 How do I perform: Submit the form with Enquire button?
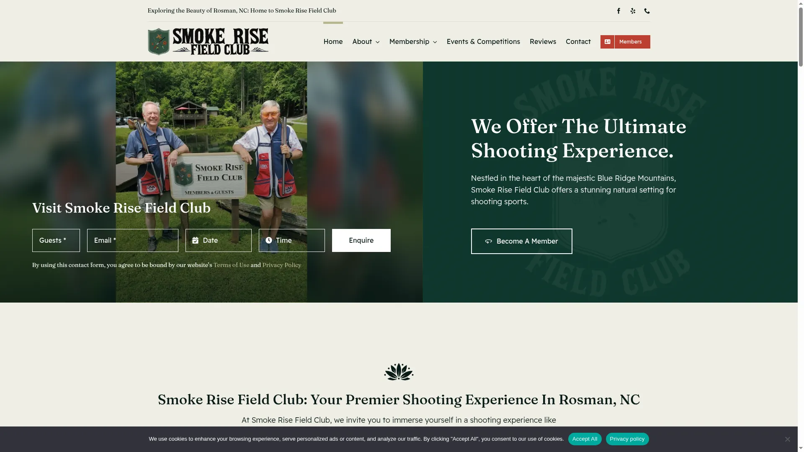361,241
